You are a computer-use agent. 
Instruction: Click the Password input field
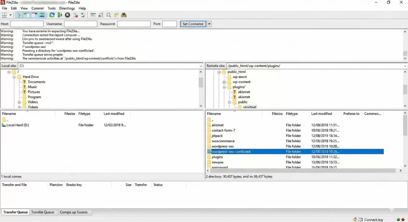pos(134,24)
